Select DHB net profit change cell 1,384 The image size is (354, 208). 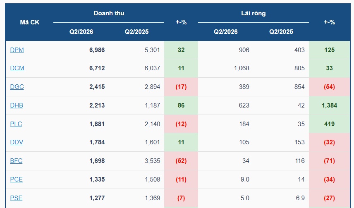[329, 105]
